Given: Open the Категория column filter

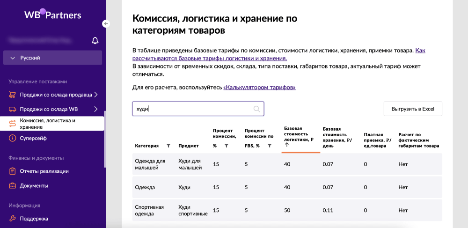Looking at the screenshot, I should coord(168,146).
